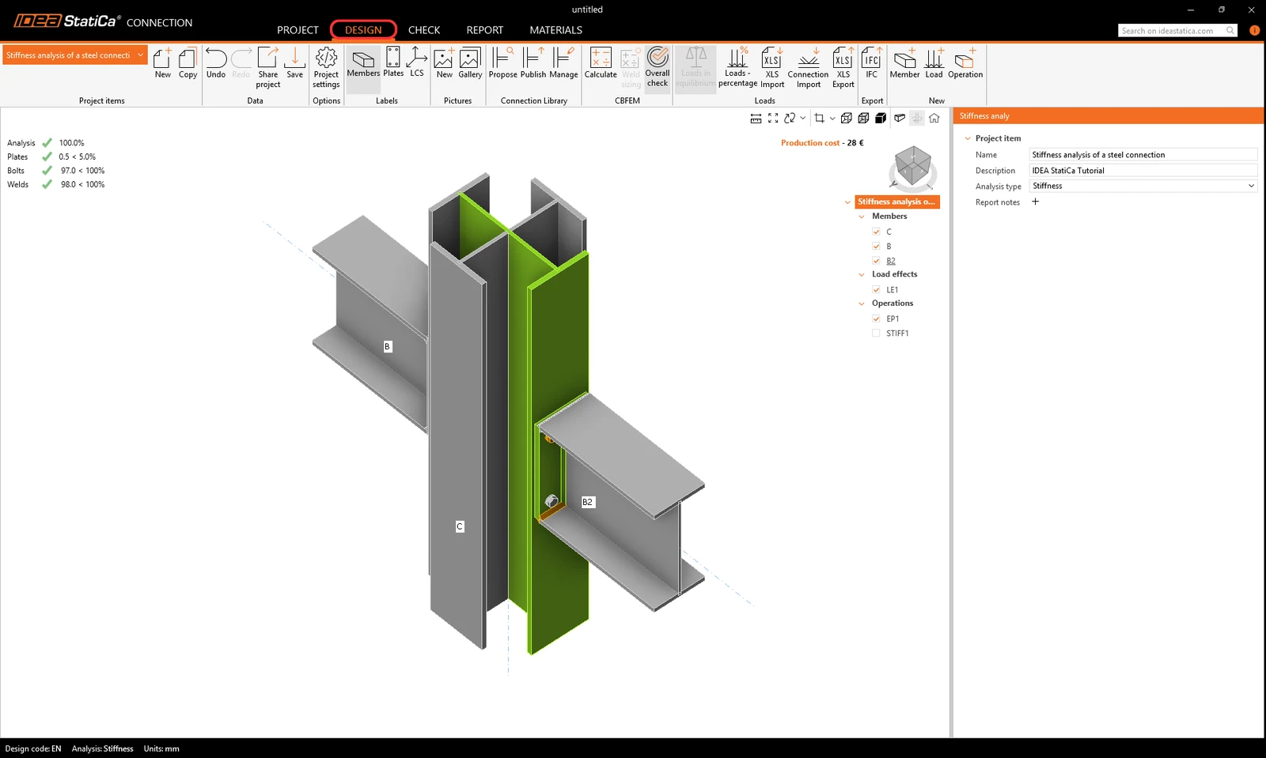
Task: Save the project
Action: coord(294,63)
